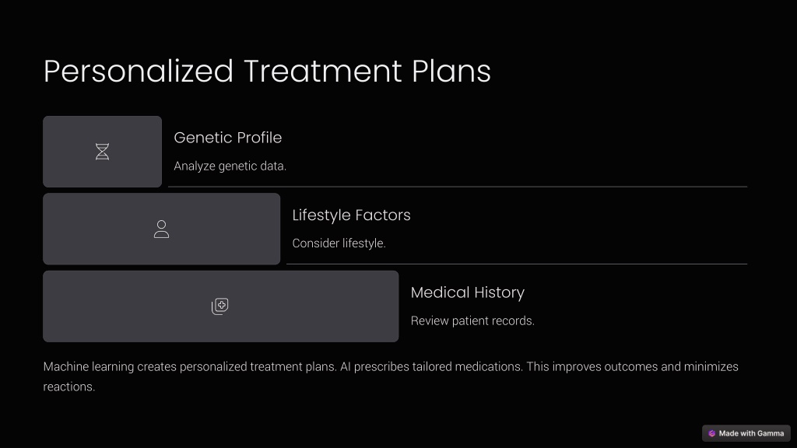Click the 'Analyze genetic data.' text

pyautogui.click(x=230, y=166)
